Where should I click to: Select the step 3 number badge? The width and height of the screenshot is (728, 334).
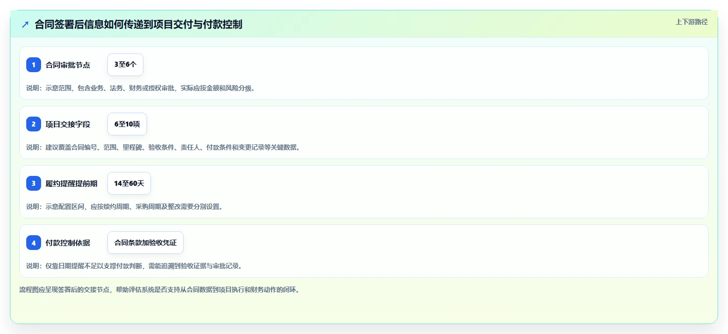coord(34,183)
